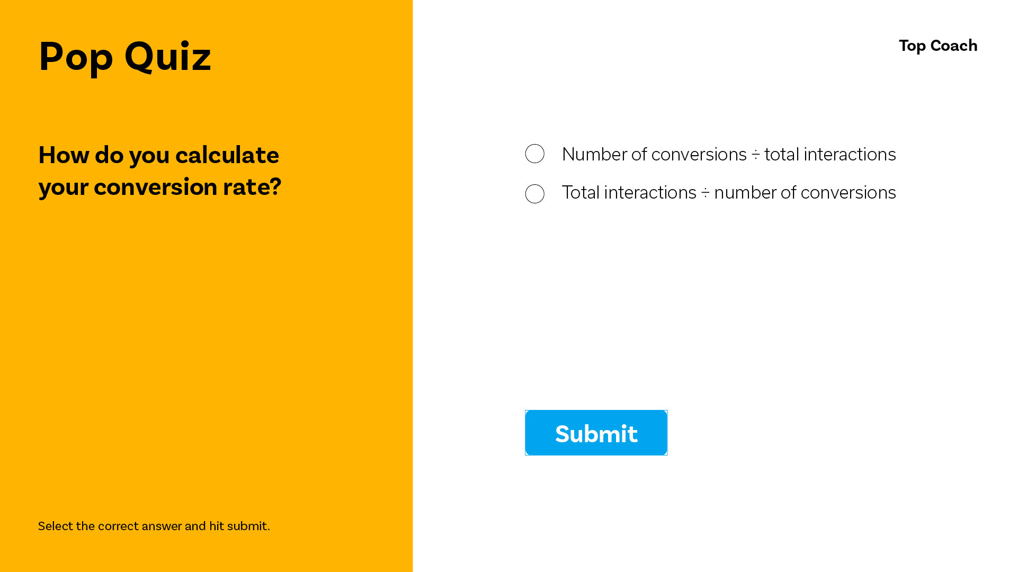Choose the second answer option circle
The image size is (1017, 572).
(x=534, y=194)
